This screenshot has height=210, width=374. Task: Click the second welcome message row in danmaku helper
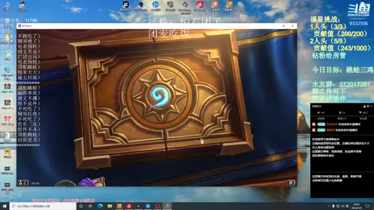[335, 130]
